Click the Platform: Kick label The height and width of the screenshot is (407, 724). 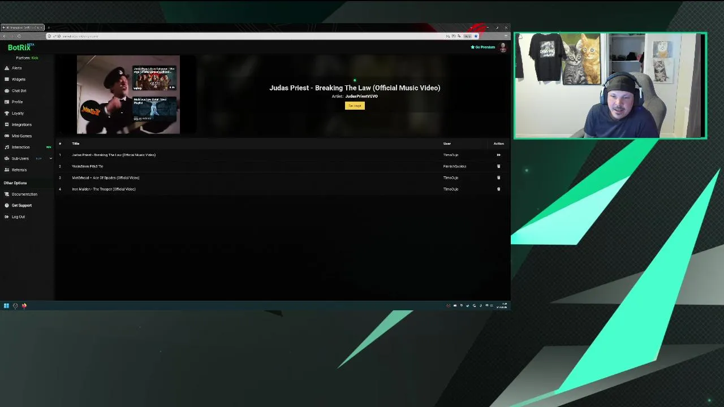[x=27, y=58]
